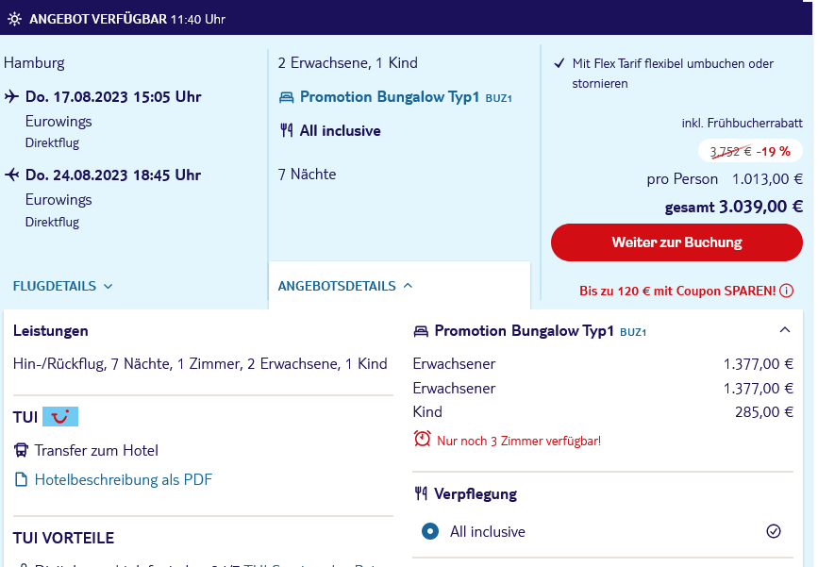Click the outbound flight airplane icon
The image size is (818, 567).
click(12, 96)
